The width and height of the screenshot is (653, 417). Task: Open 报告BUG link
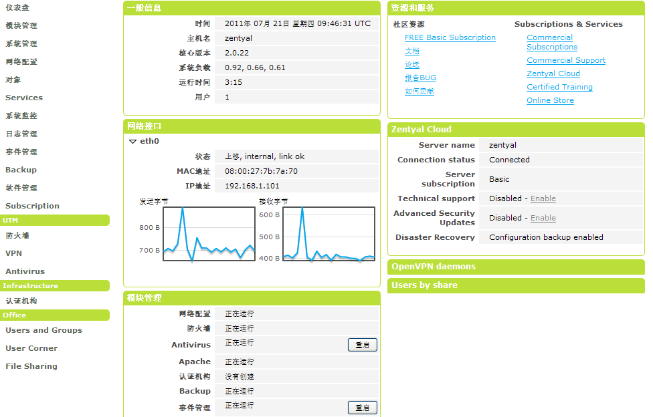click(420, 78)
